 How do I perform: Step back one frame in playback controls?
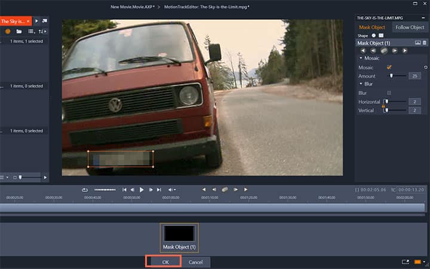[x=133, y=189]
